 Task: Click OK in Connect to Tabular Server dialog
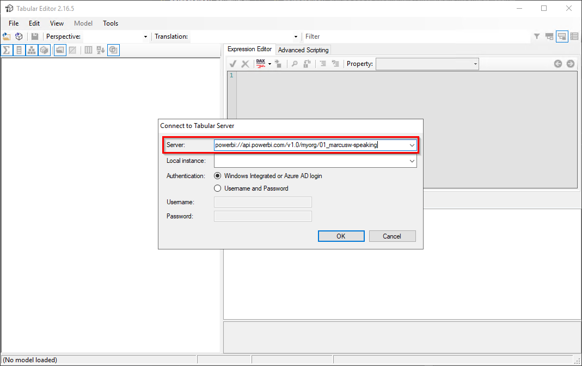[341, 236]
